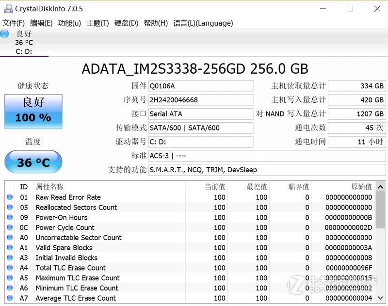Viewport: 388px width, 306px height.
Task: Open the 功能(u) menu
Action: click(70, 23)
